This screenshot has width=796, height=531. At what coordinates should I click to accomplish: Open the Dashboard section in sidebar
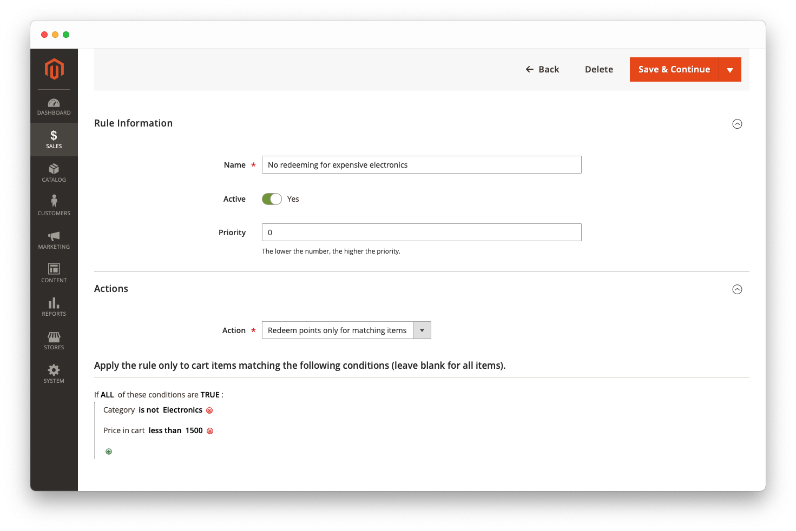coord(54,106)
